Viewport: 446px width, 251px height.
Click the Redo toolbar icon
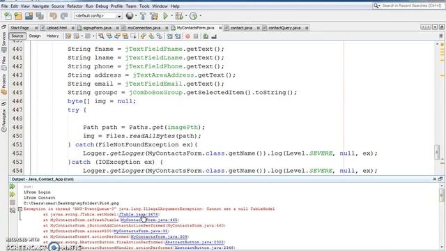pyautogui.click(x=64, y=16)
